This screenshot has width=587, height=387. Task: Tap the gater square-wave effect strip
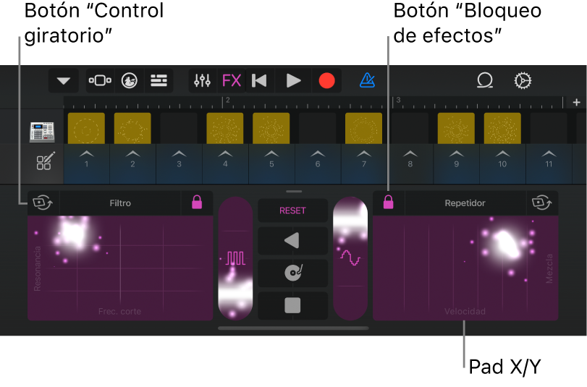235,258
